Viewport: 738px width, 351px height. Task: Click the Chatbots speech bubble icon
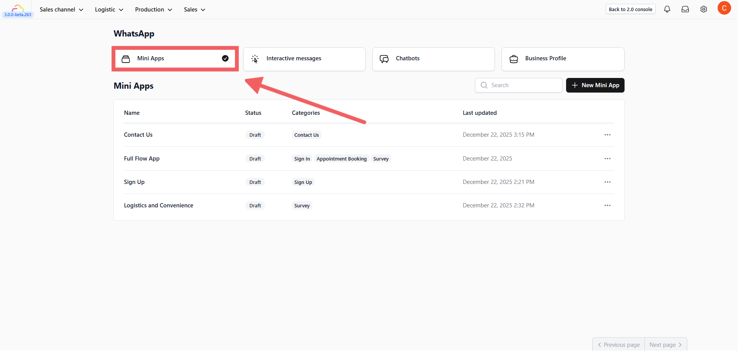tap(384, 59)
